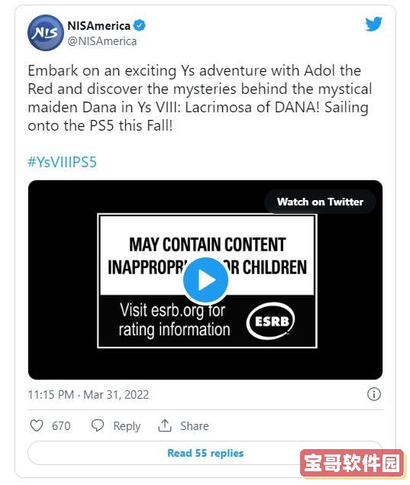Click the ESRB content warning in the video

207,280
